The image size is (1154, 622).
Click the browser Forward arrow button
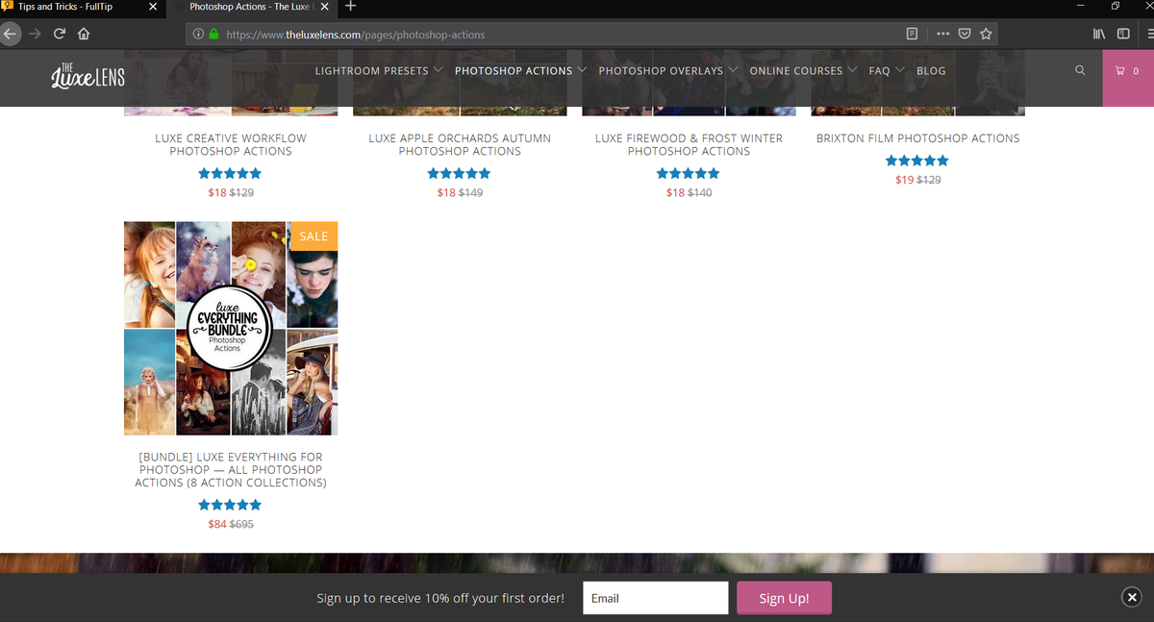(x=36, y=34)
